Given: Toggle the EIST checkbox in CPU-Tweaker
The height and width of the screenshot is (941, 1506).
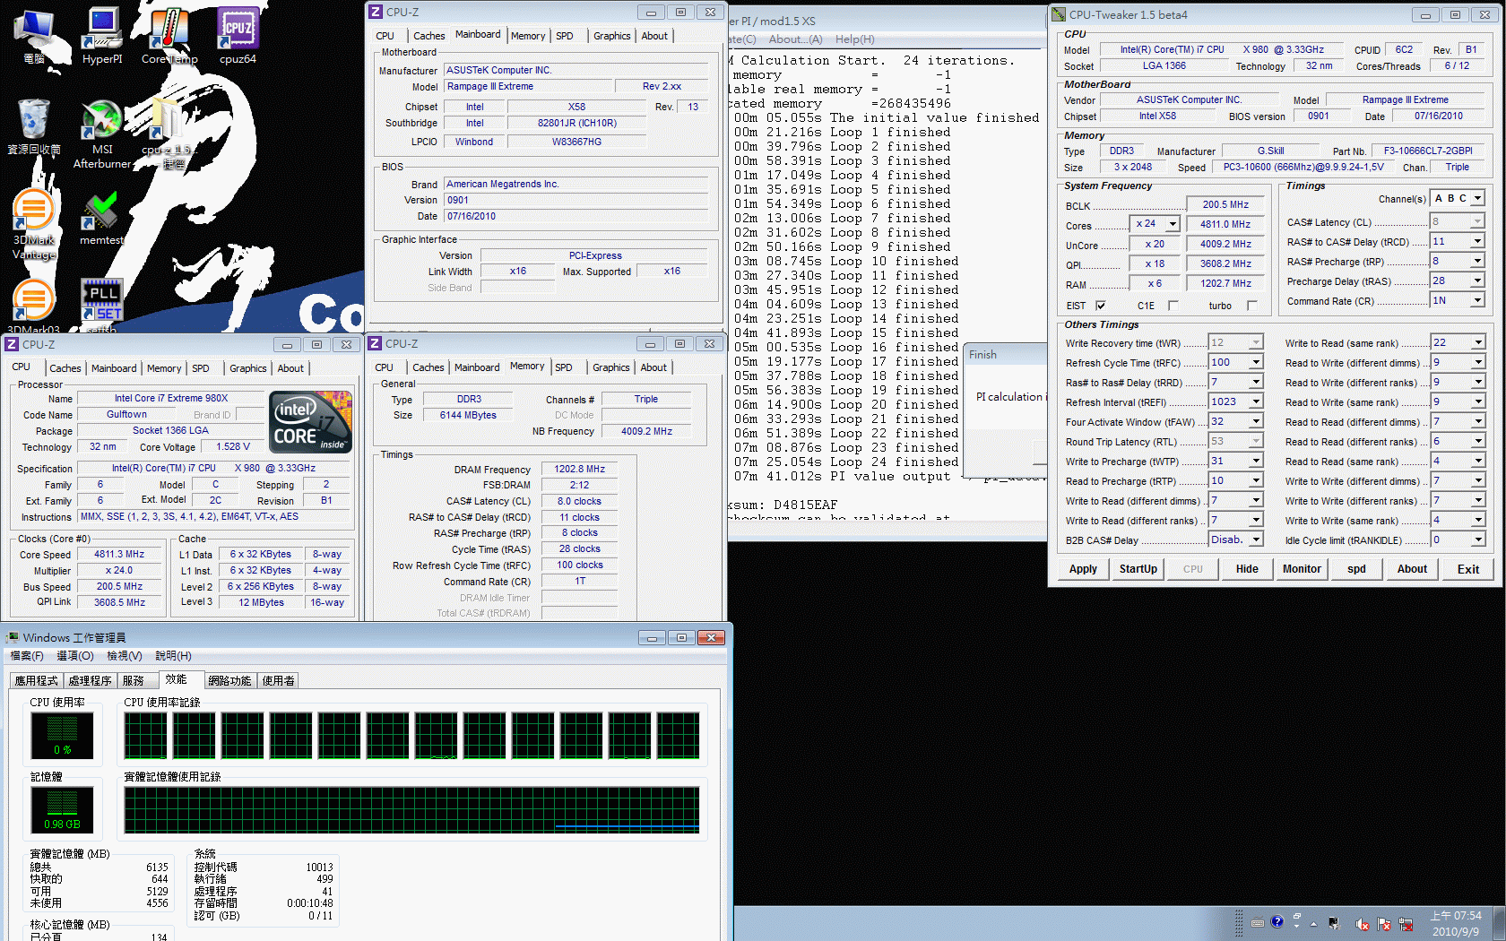Looking at the screenshot, I should tap(1101, 306).
